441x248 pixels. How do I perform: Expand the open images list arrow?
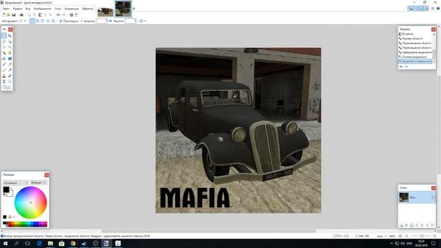[134, 9]
